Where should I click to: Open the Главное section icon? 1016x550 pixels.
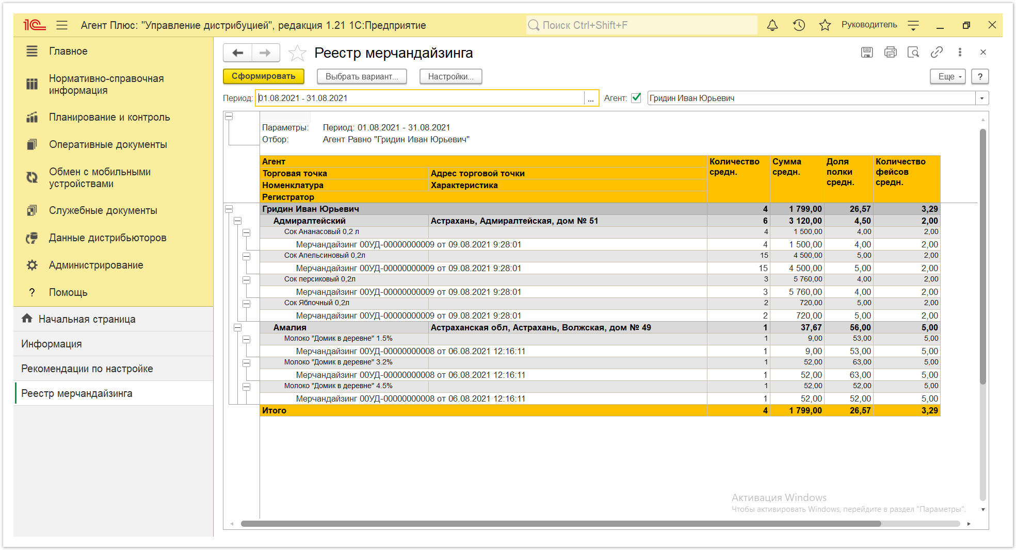point(32,51)
